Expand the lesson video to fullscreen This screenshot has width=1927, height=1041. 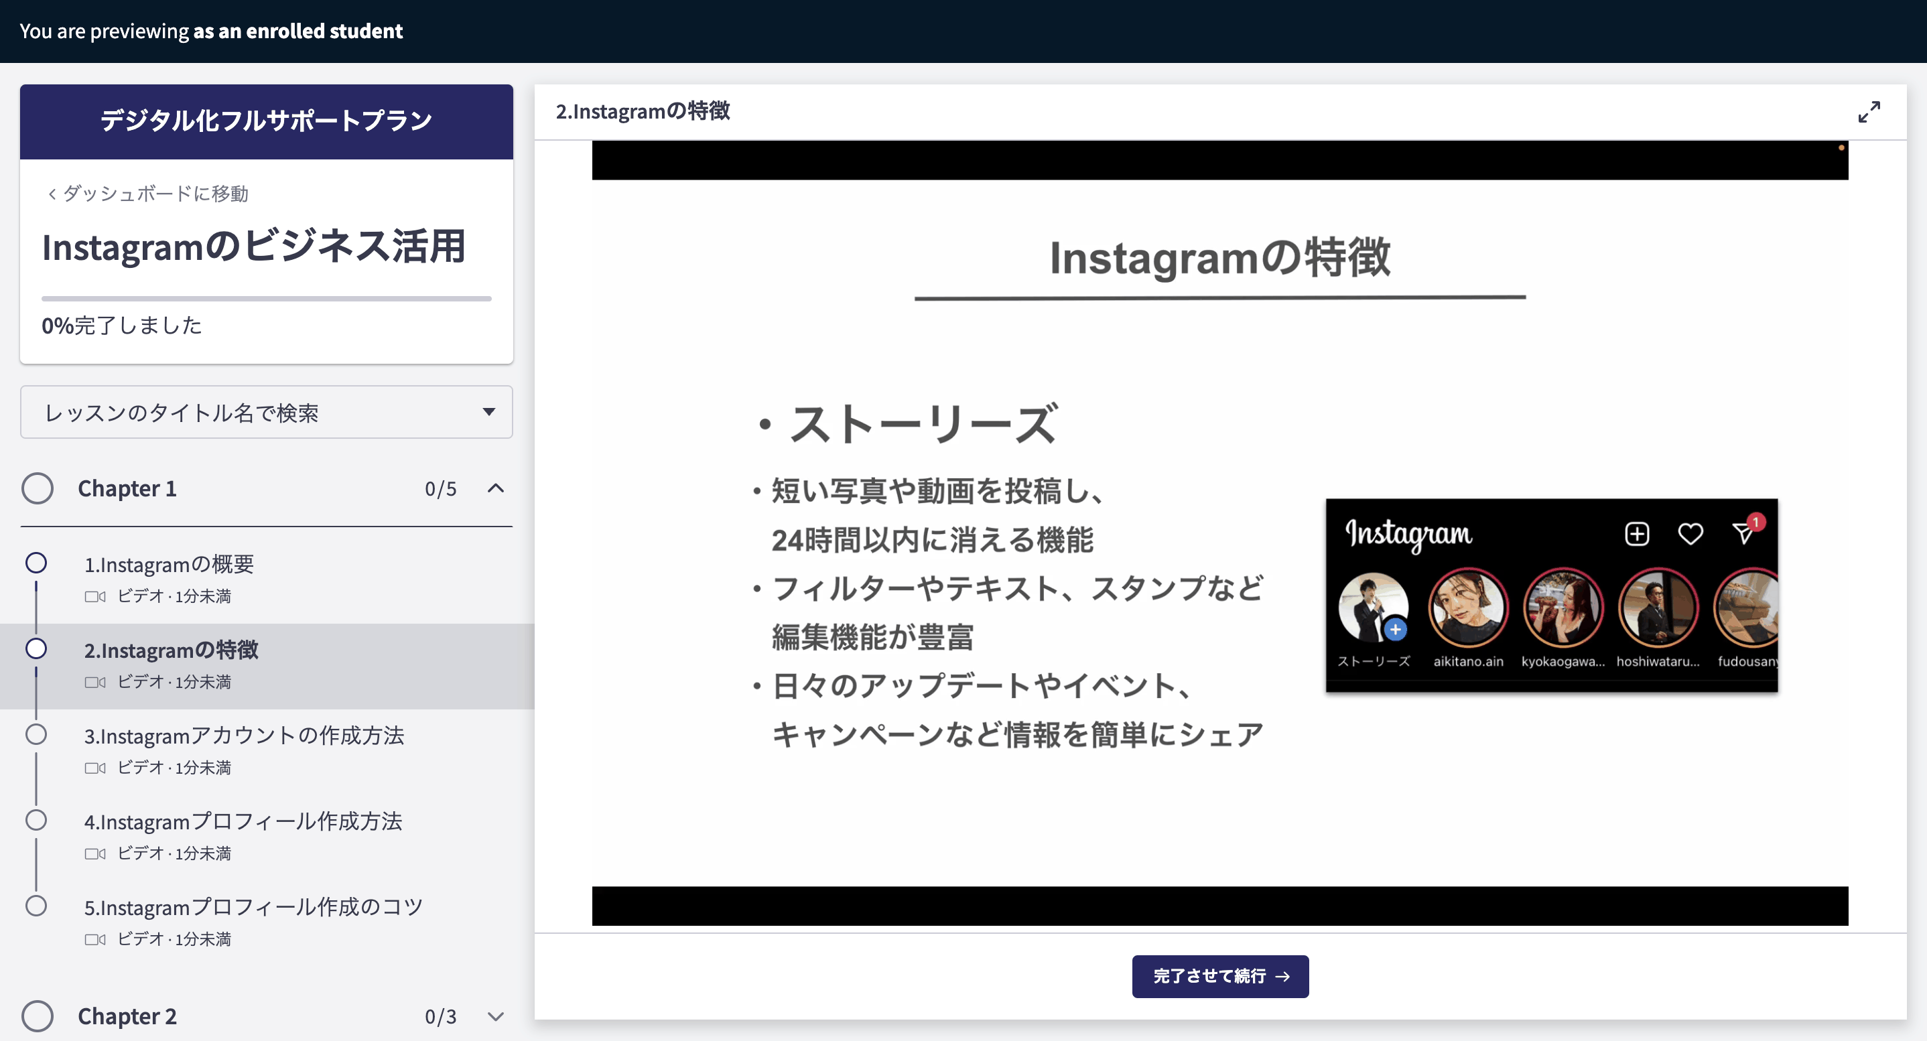1869,111
